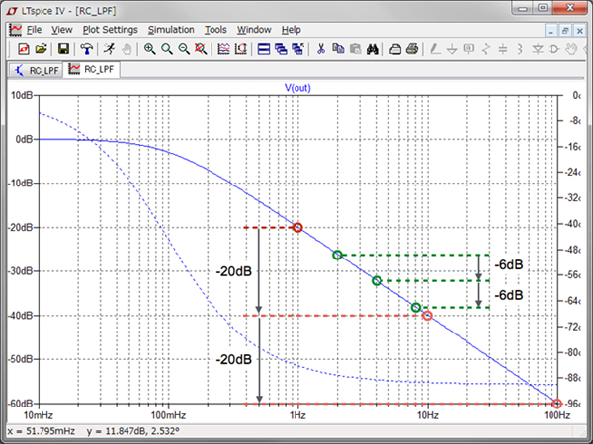Viewport: 593px width, 444px height.
Task: Select the RC_LPF waveform plot tab
Action: (90, 70)
